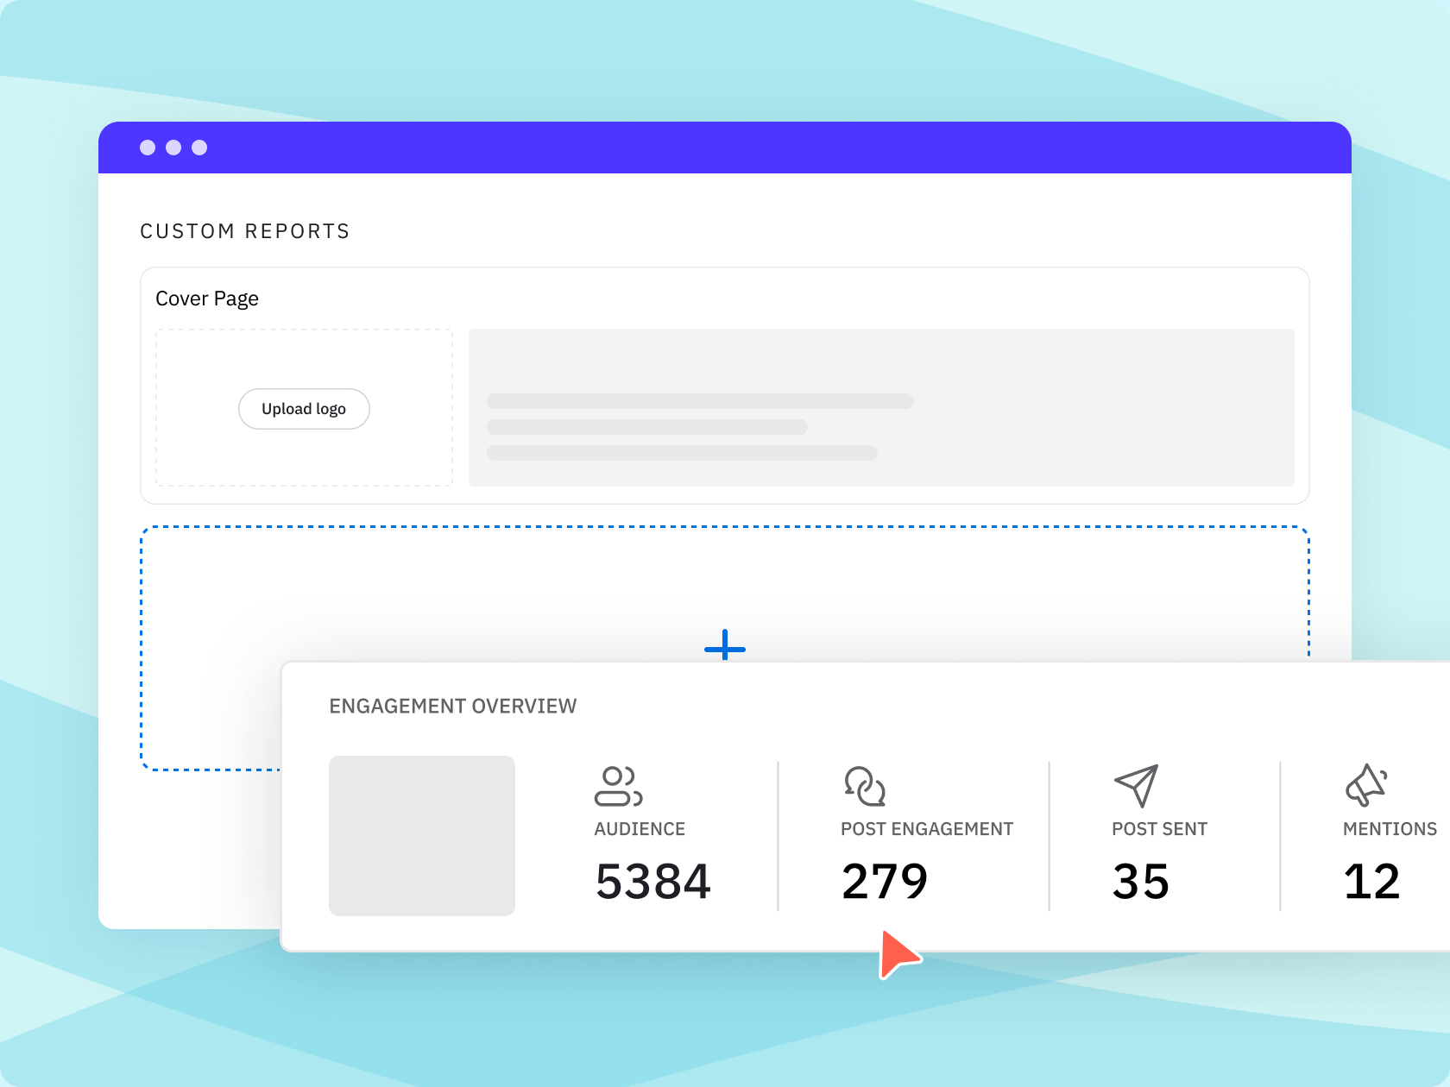Click the POST SENT label
The image size is (1450, 1087).
click(x=1159, y=829)
